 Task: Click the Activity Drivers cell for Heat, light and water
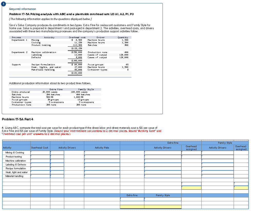click(56, 172)
